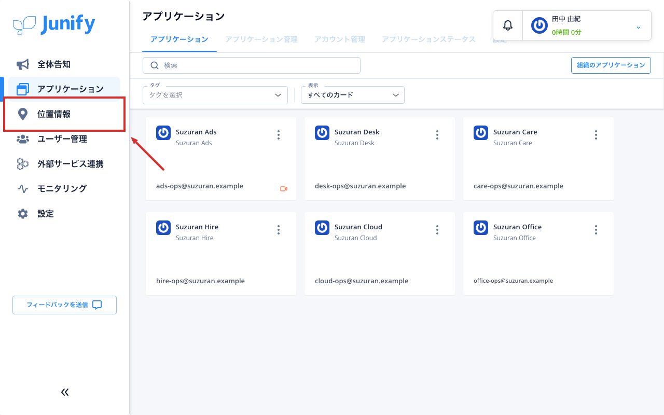Click the Junify logo
664x415 pixels.
coord(54,24)
